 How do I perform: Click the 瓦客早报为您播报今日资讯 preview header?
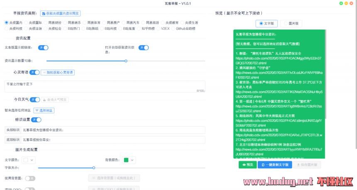tap(256, 34)
